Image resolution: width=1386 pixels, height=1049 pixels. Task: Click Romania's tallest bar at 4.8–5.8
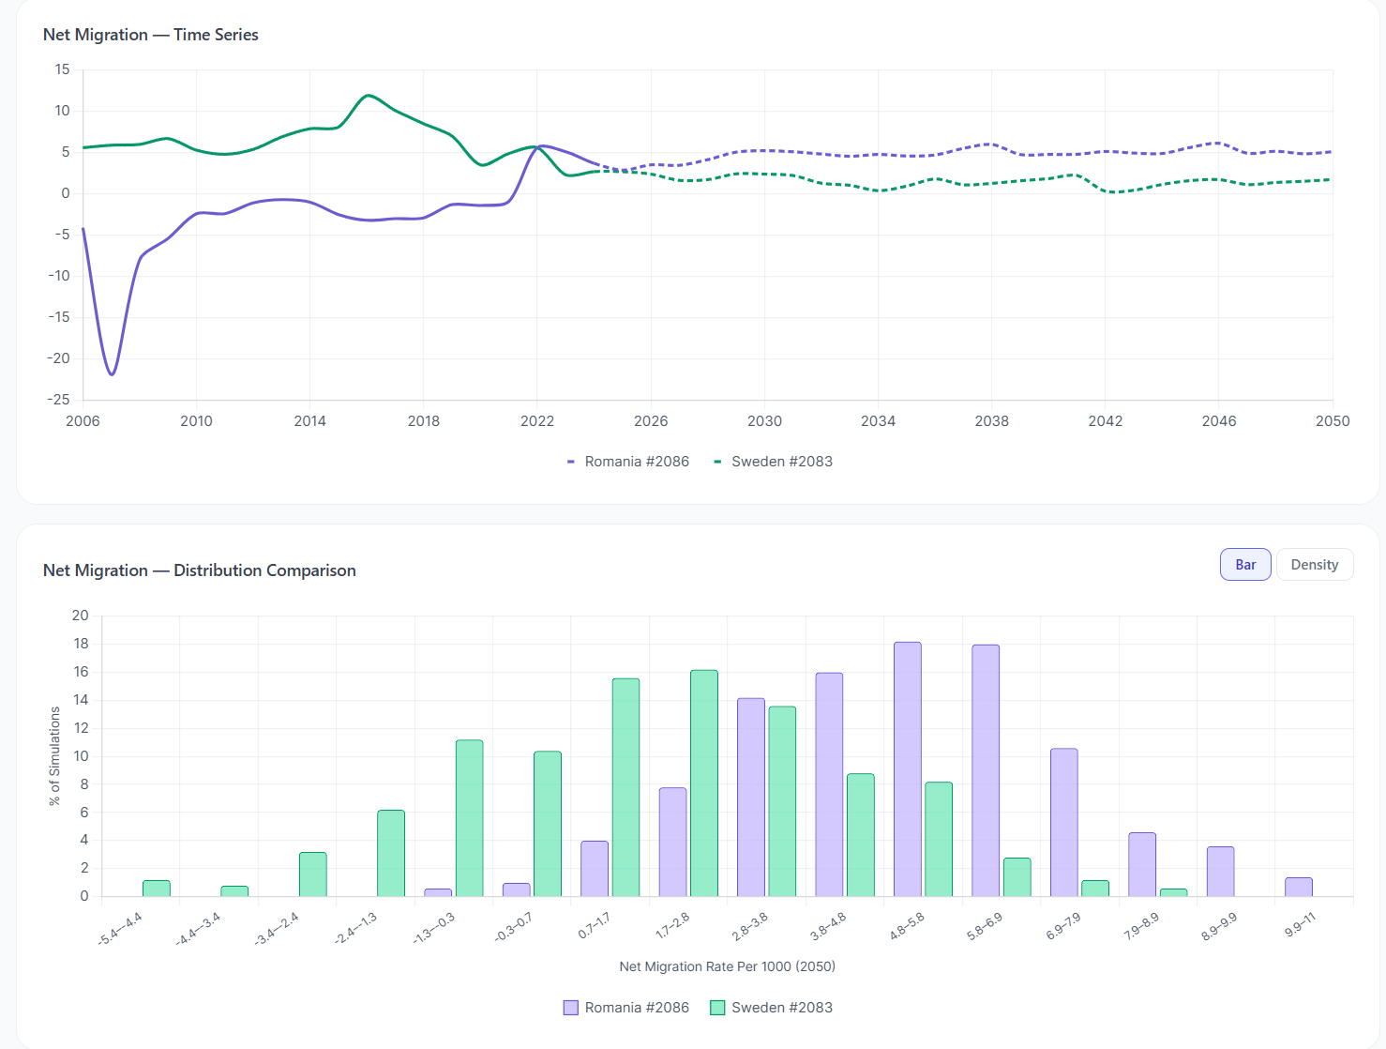click(x=907, y=769)
